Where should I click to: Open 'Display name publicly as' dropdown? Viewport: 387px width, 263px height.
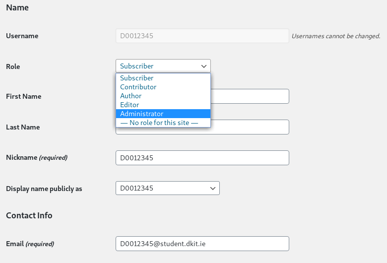pyautogui.click(x=167, y=188)
